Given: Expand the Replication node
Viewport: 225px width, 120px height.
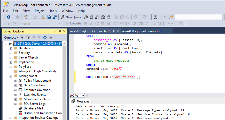Looking at the screenshot, I should (11, 62).
